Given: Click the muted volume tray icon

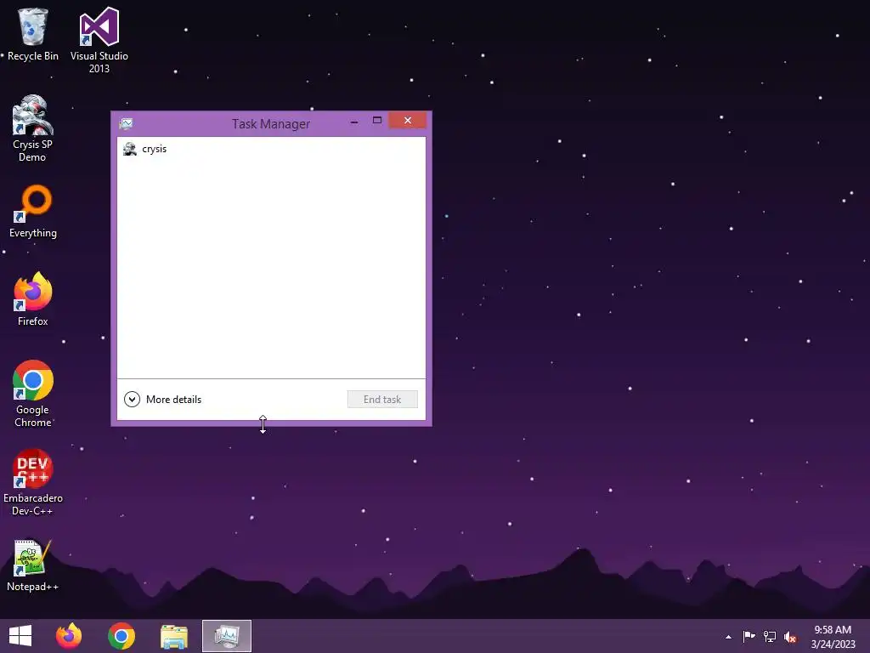Looking at the screenshot, I should (x=790, y=637).
